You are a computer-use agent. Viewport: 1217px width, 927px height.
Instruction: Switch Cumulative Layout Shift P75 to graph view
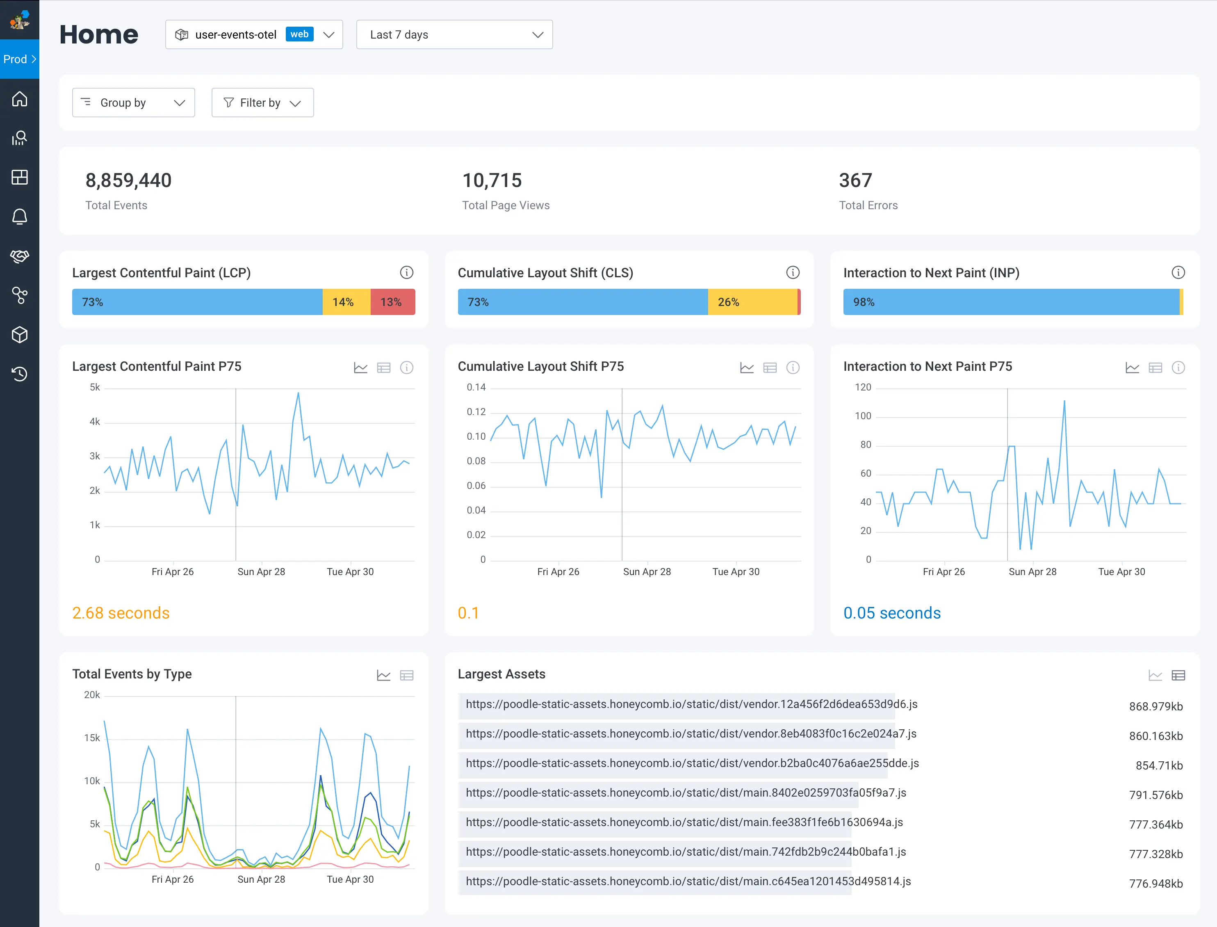tap(746, 368)
